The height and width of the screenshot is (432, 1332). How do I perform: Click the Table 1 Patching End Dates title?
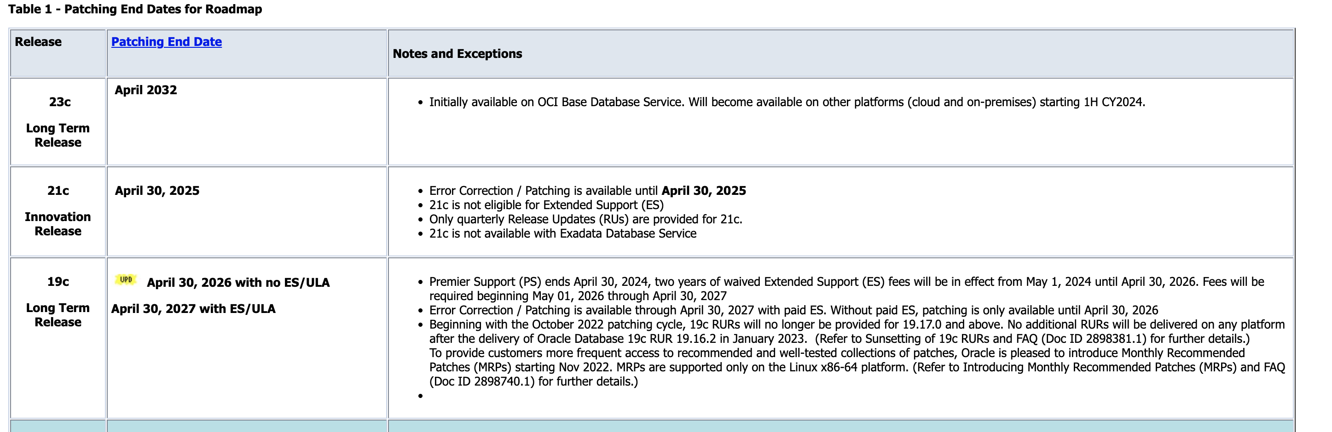pyautogui.click(x=135, y=9)
